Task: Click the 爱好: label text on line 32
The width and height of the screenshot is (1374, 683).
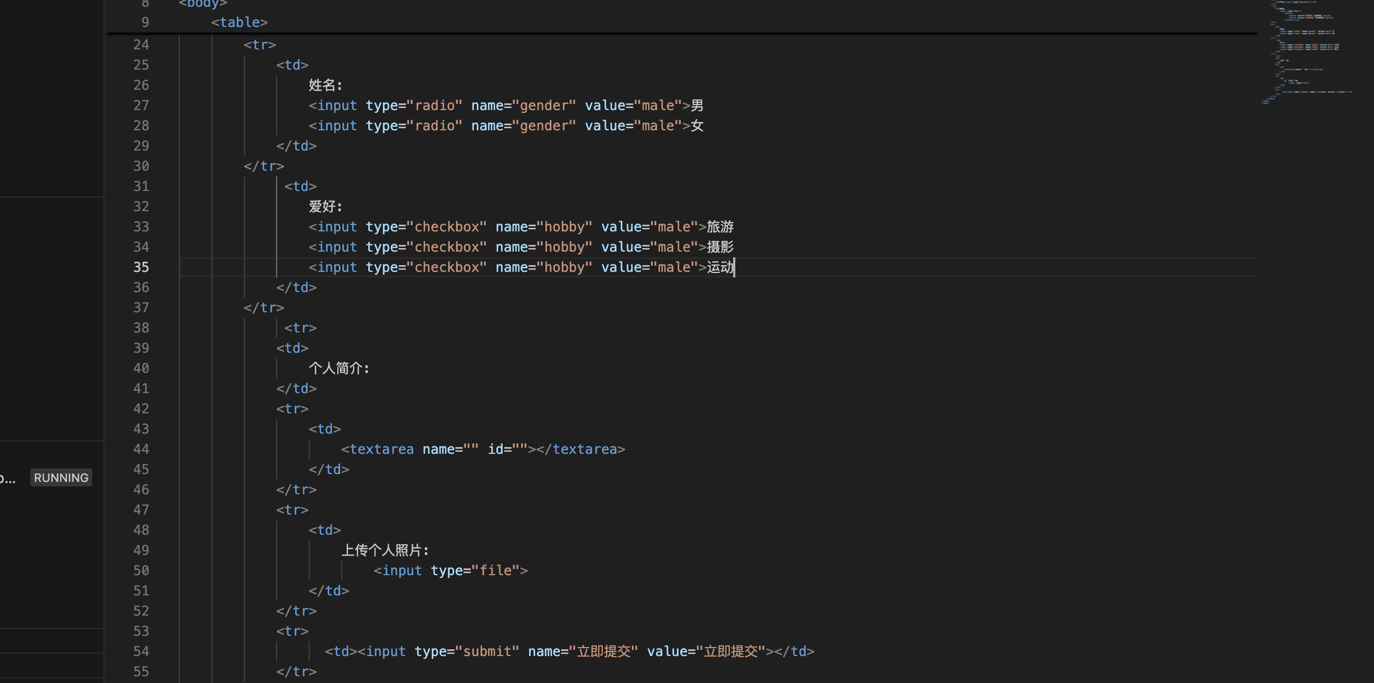Action: pos(325,206)
